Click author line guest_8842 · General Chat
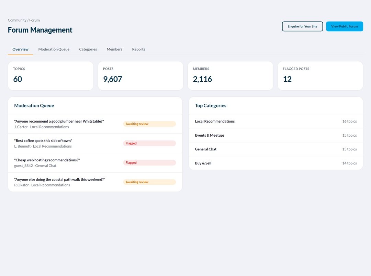Screen dimensions: 371x276 tap(35, 165)
